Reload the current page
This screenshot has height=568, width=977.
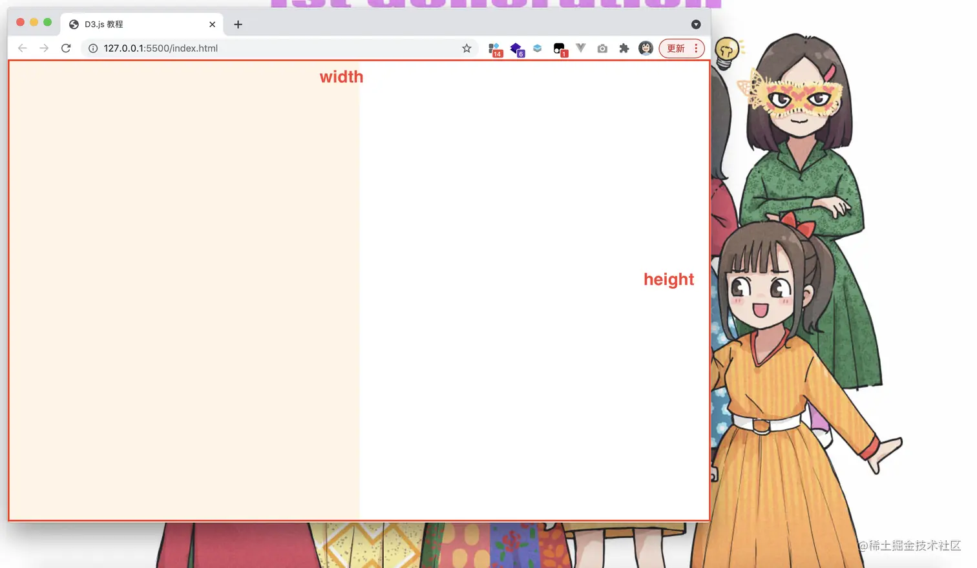[x=66, y=48]
